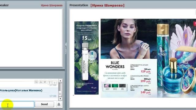This screenshot has height=110, width=196.
Task: Click the first chat toolbar icon
Action: (x=36, y=82)
